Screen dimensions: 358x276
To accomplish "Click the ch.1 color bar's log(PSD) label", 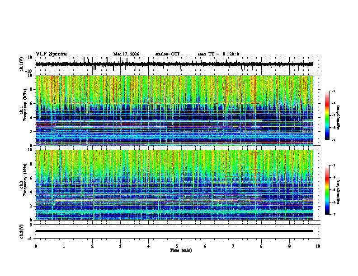I will 339,118.
